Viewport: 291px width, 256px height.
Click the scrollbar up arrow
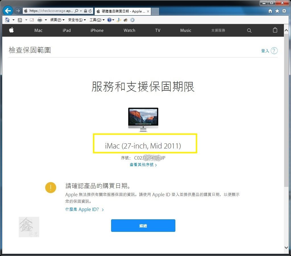pos(286,30)
